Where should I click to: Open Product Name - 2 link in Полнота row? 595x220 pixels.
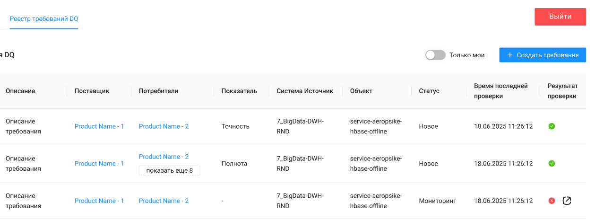164,157
